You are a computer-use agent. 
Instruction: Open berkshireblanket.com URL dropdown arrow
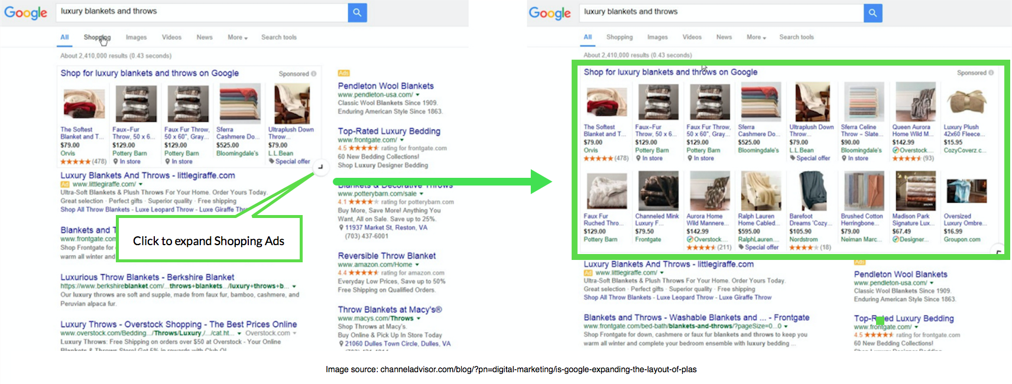(294, 286)
